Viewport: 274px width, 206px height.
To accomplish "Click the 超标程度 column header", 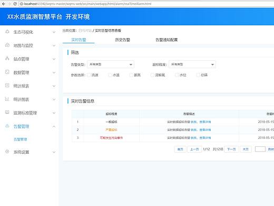I will click(111, 114).
